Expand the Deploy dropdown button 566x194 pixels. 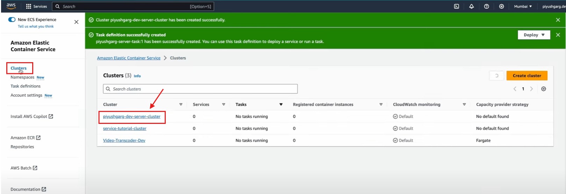click(534, 35)
